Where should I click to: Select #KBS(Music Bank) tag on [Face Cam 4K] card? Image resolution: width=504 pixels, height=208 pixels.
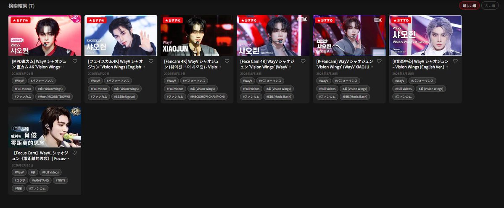point(279,96)
